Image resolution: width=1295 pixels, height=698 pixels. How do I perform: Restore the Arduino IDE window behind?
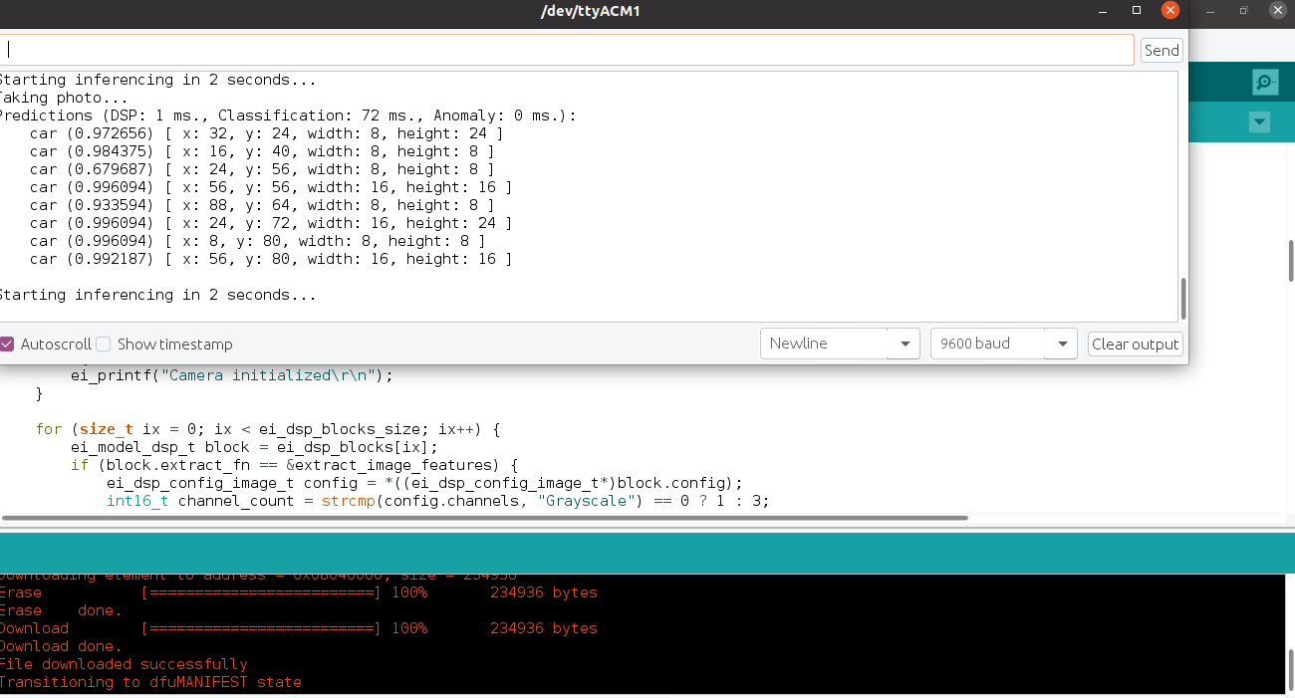click(x=1244, y=10)
